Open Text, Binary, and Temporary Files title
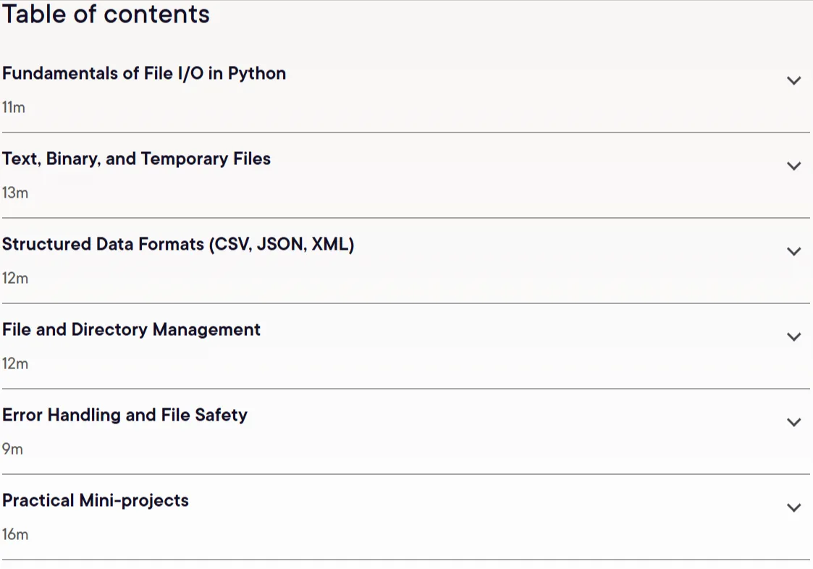 click(136, 159)
